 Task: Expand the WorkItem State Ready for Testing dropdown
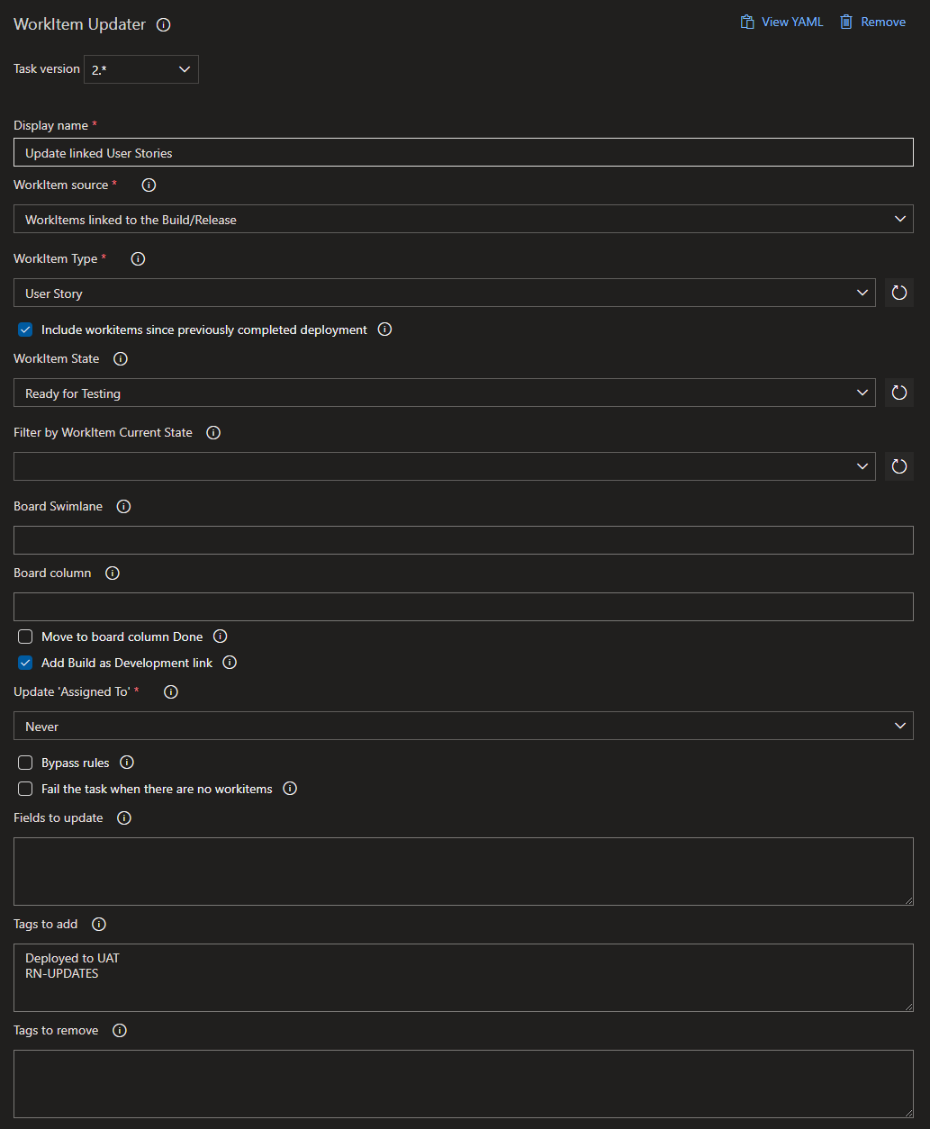click(445, 393)
